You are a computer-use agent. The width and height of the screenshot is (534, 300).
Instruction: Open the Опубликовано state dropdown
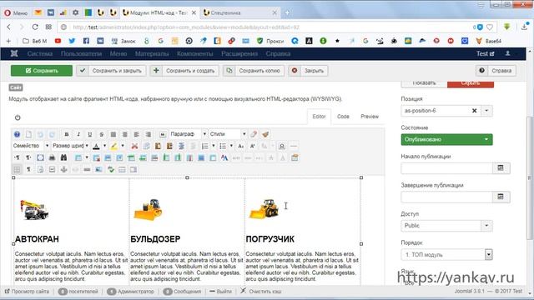pyautogui.click(x=446, y=139)
